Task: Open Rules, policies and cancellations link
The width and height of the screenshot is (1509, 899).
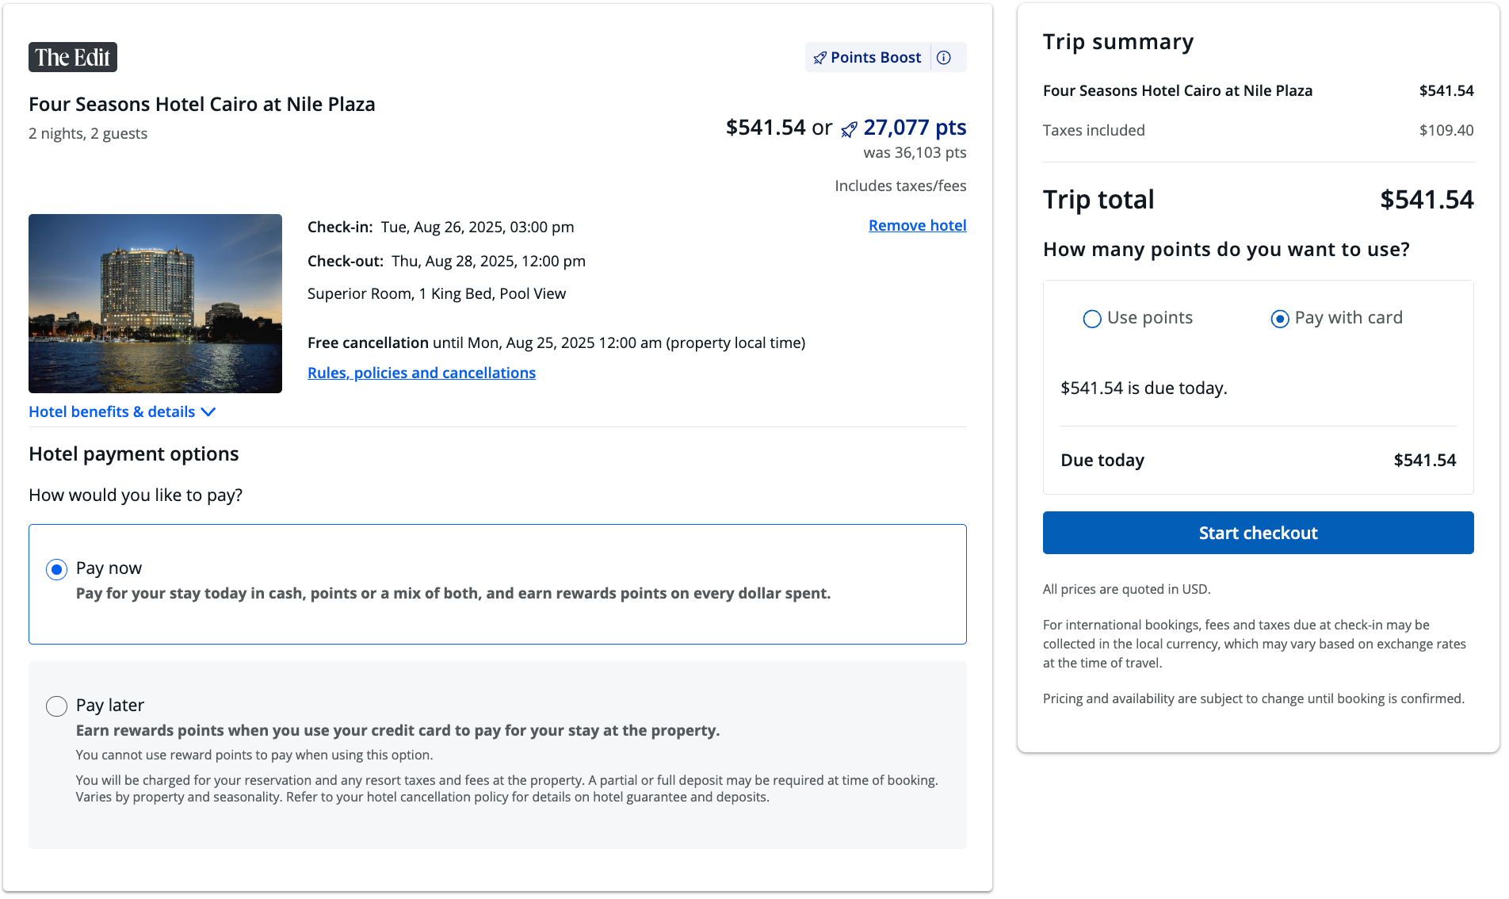Action: [x=422, y=373]
